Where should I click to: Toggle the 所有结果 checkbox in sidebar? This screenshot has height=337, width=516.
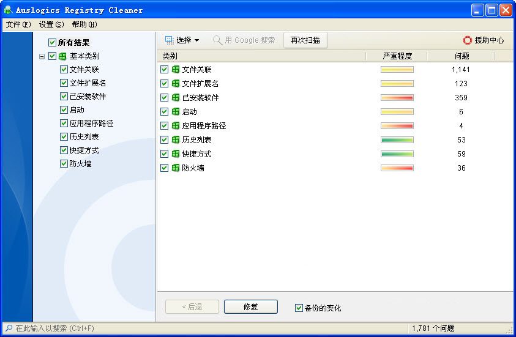52,43
